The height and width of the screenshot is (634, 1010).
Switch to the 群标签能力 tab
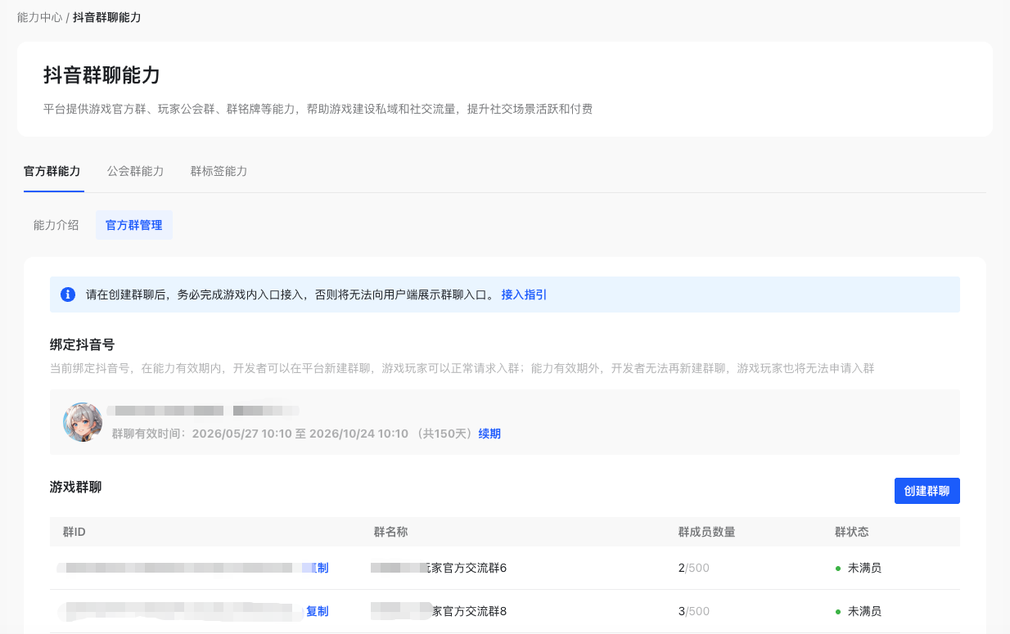[x=219, y=171]
